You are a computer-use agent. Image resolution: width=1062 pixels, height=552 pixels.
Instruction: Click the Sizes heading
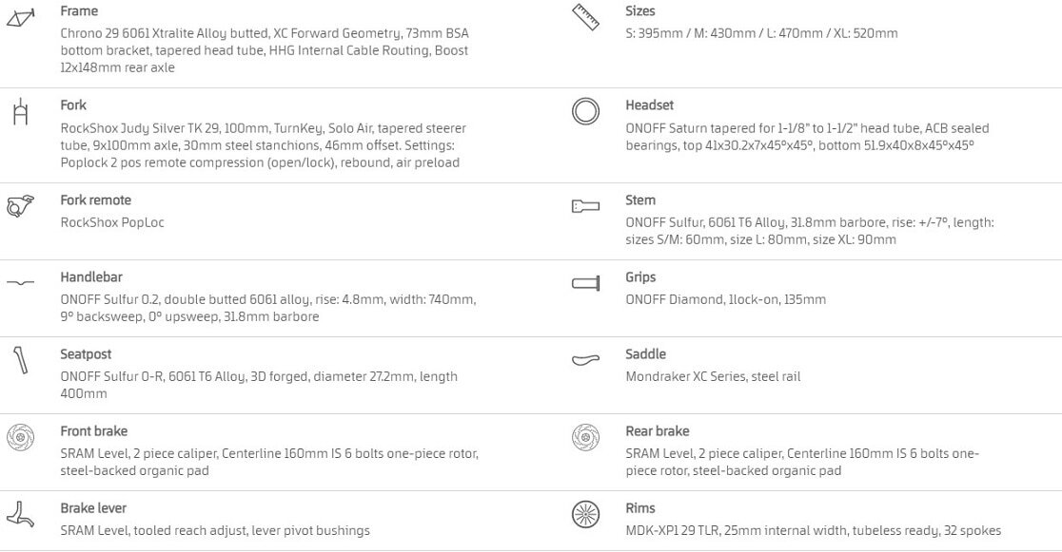(x=640, y=11)
